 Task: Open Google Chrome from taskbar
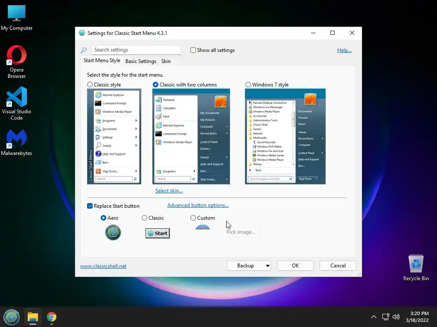point(52,317)
